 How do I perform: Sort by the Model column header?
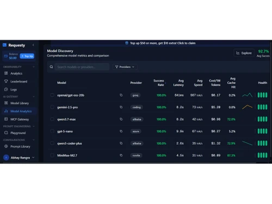pos(61,83)
